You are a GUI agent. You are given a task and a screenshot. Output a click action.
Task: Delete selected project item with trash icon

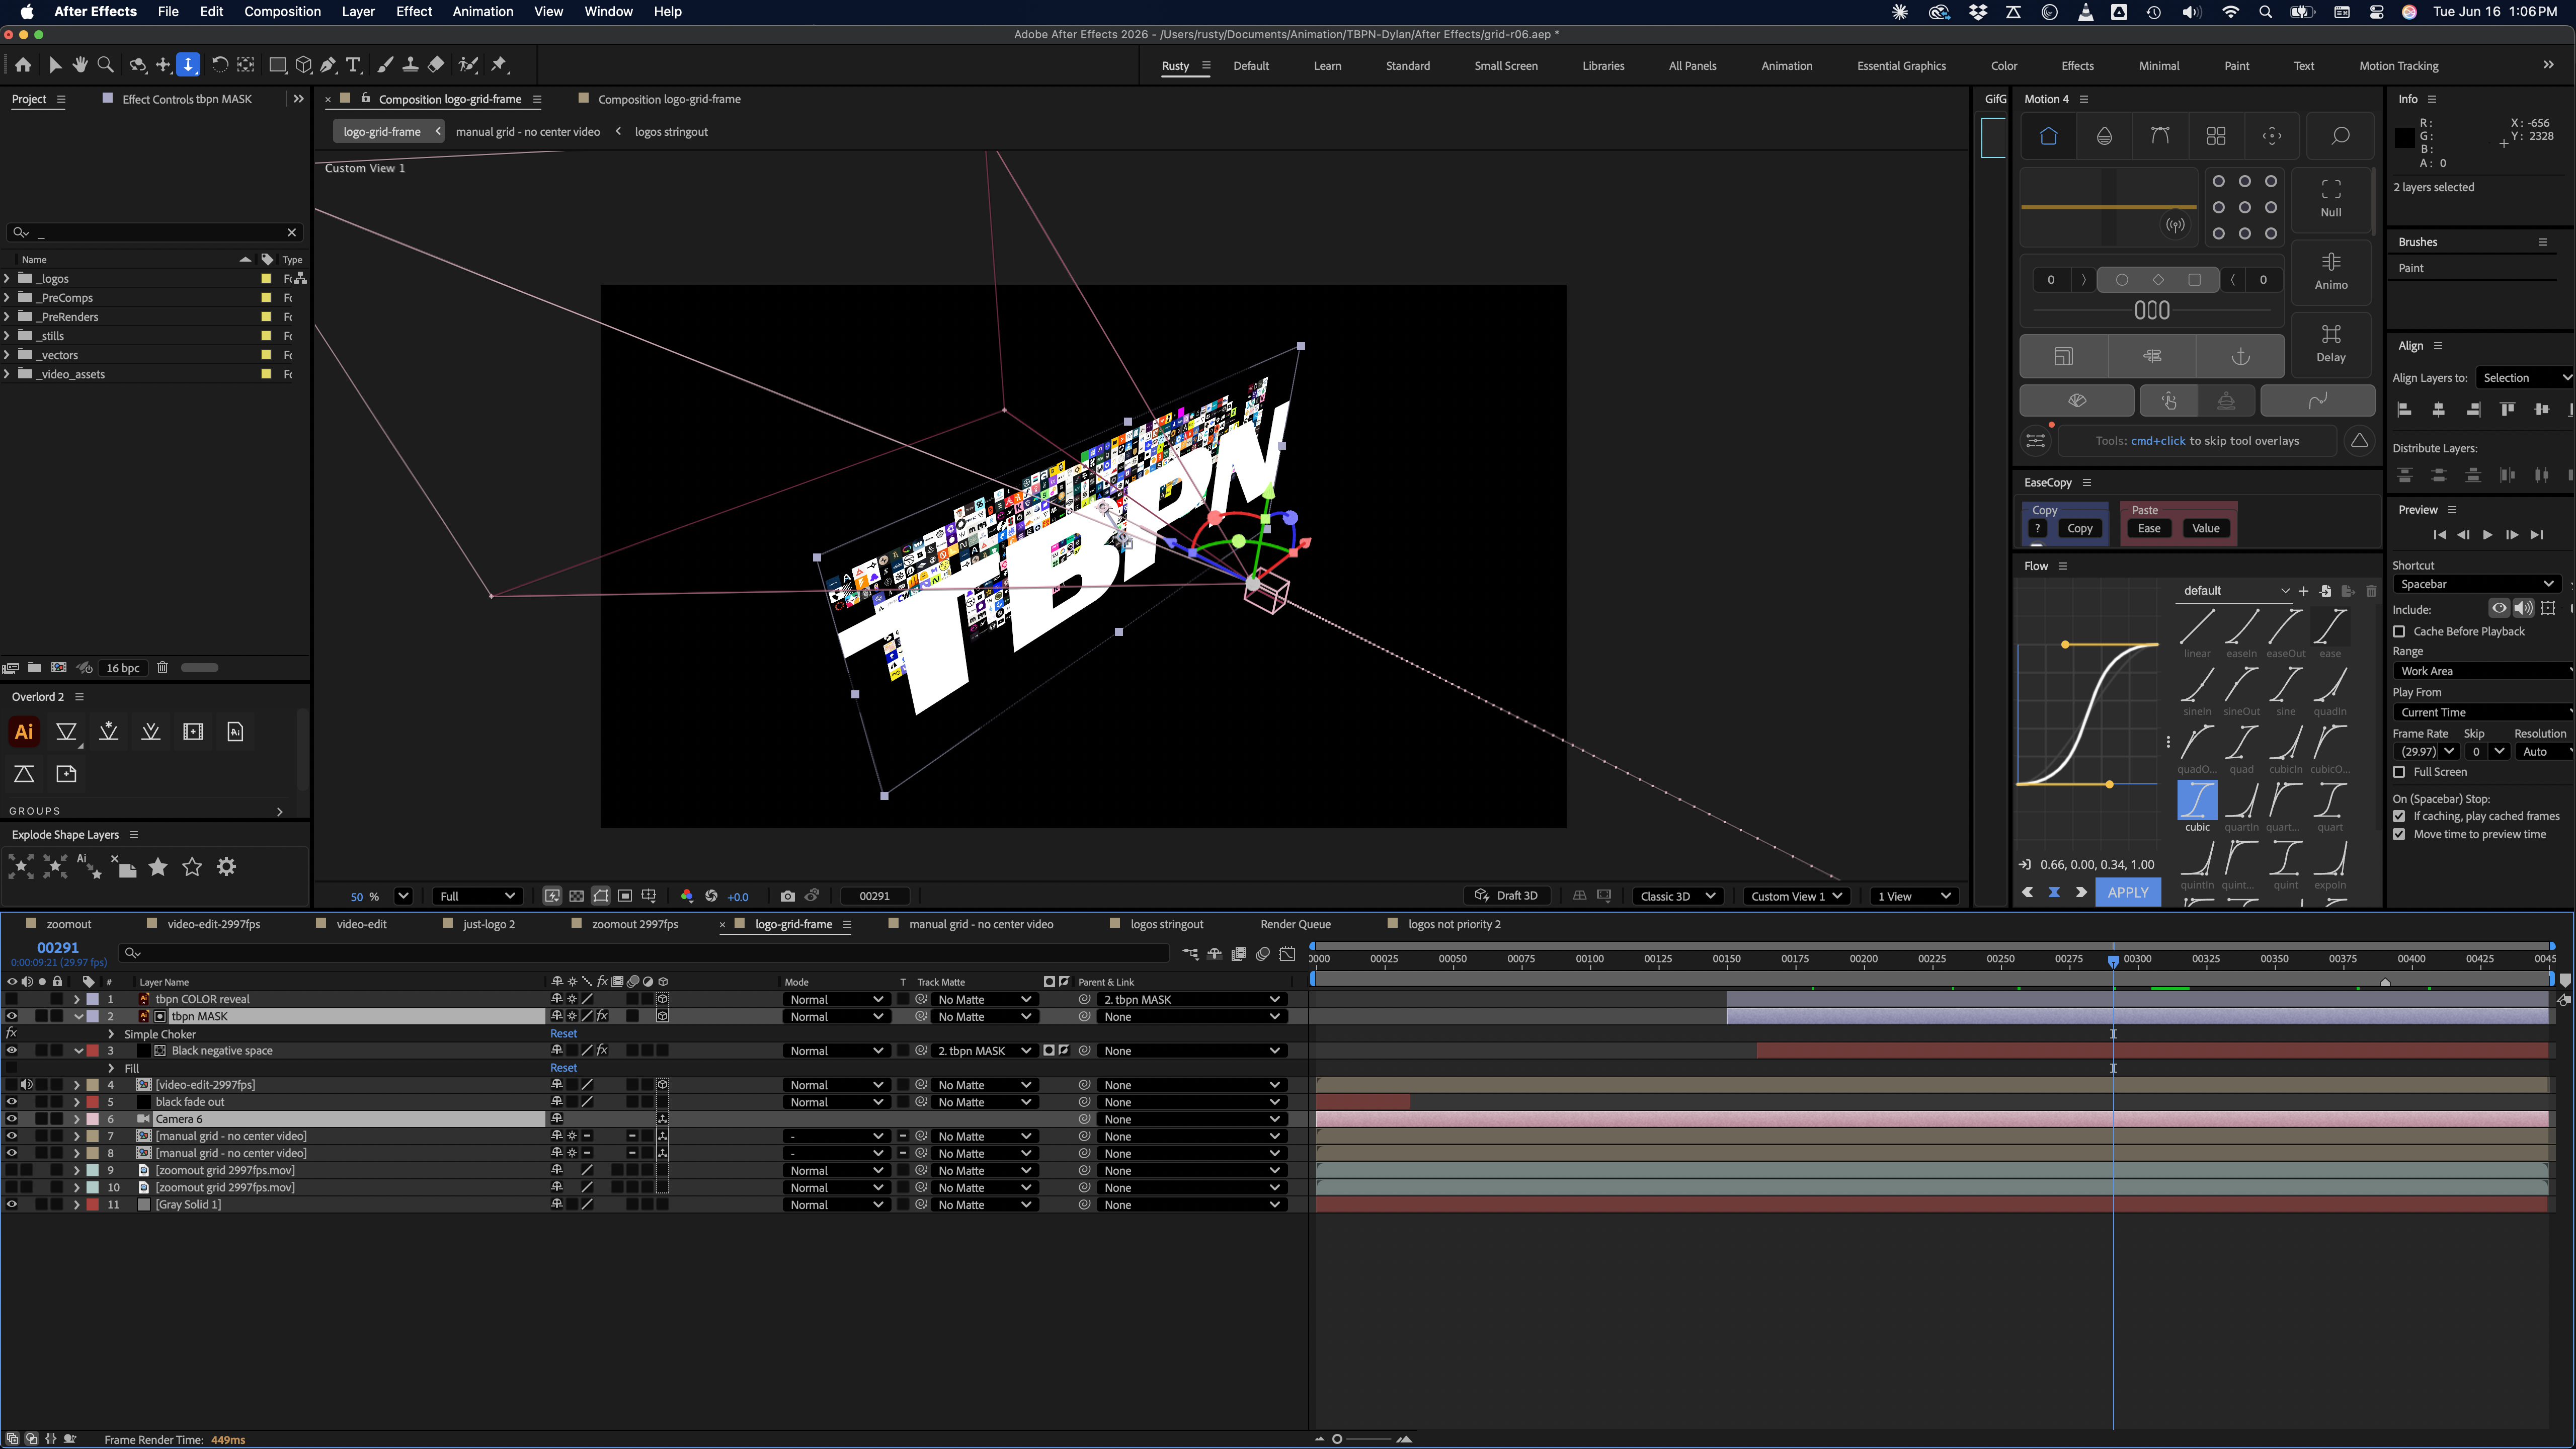(x=162, y=668)
